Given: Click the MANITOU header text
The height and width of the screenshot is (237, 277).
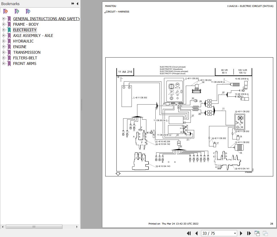Looking at the screenshot, I should tap(111, 6).
